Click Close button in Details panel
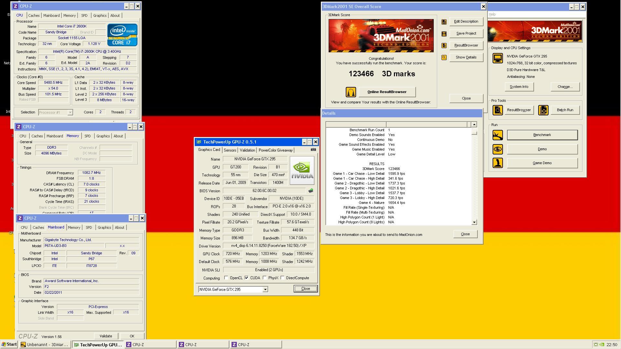Viewport: 621px width, 349px height. tap(465, 234)
